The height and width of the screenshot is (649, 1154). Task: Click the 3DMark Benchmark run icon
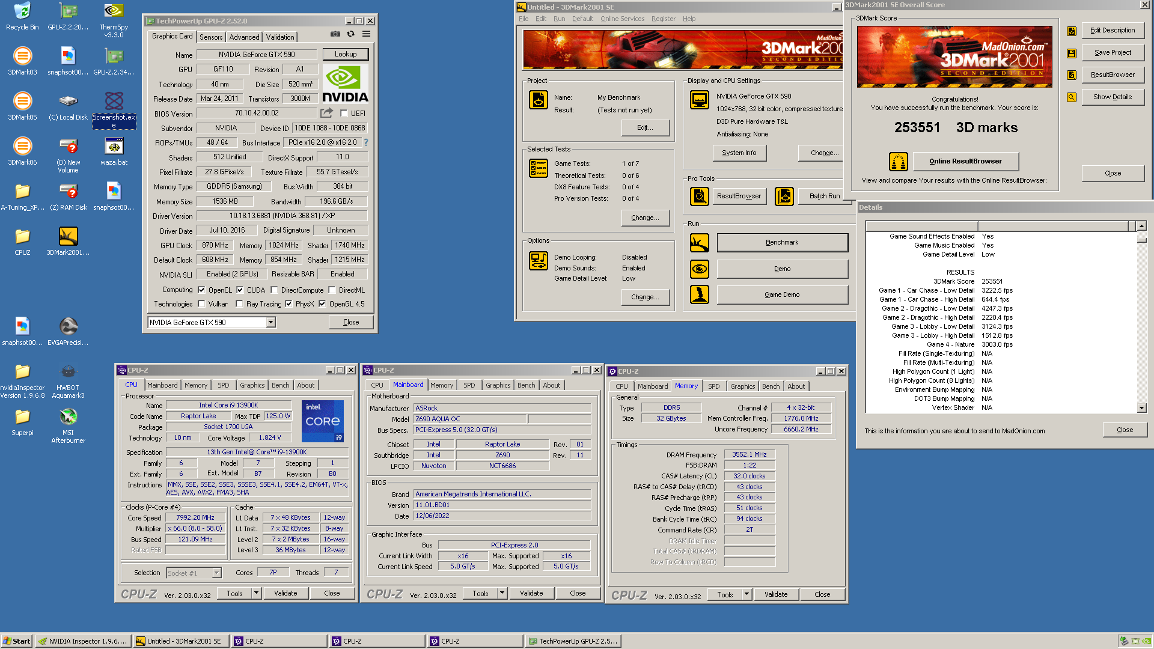coord(699,243)
